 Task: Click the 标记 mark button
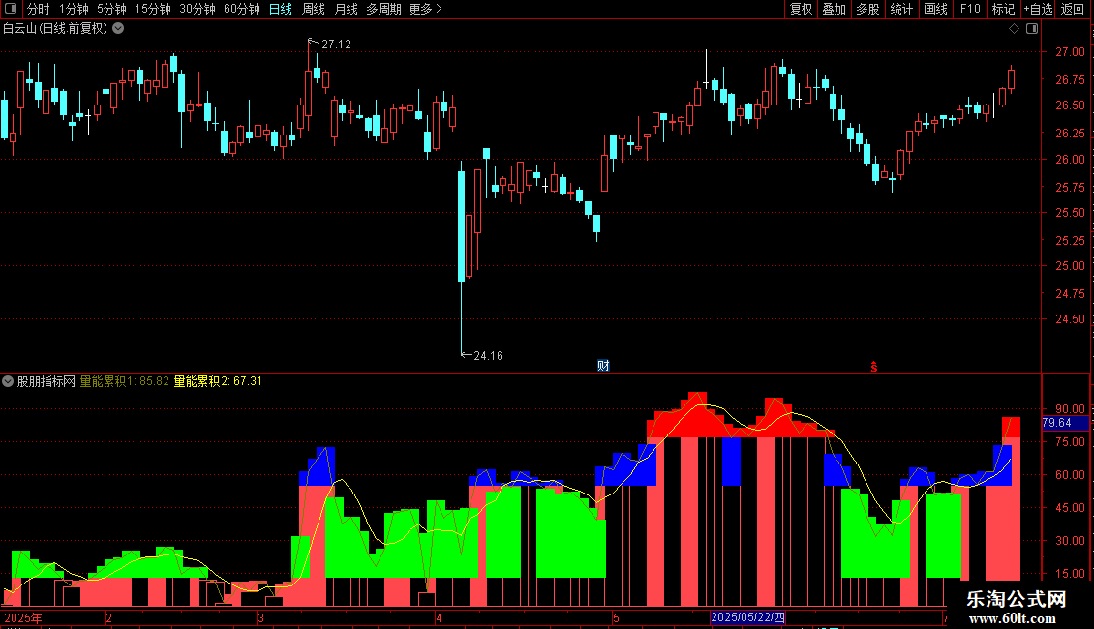click(x=1003, y=9)
